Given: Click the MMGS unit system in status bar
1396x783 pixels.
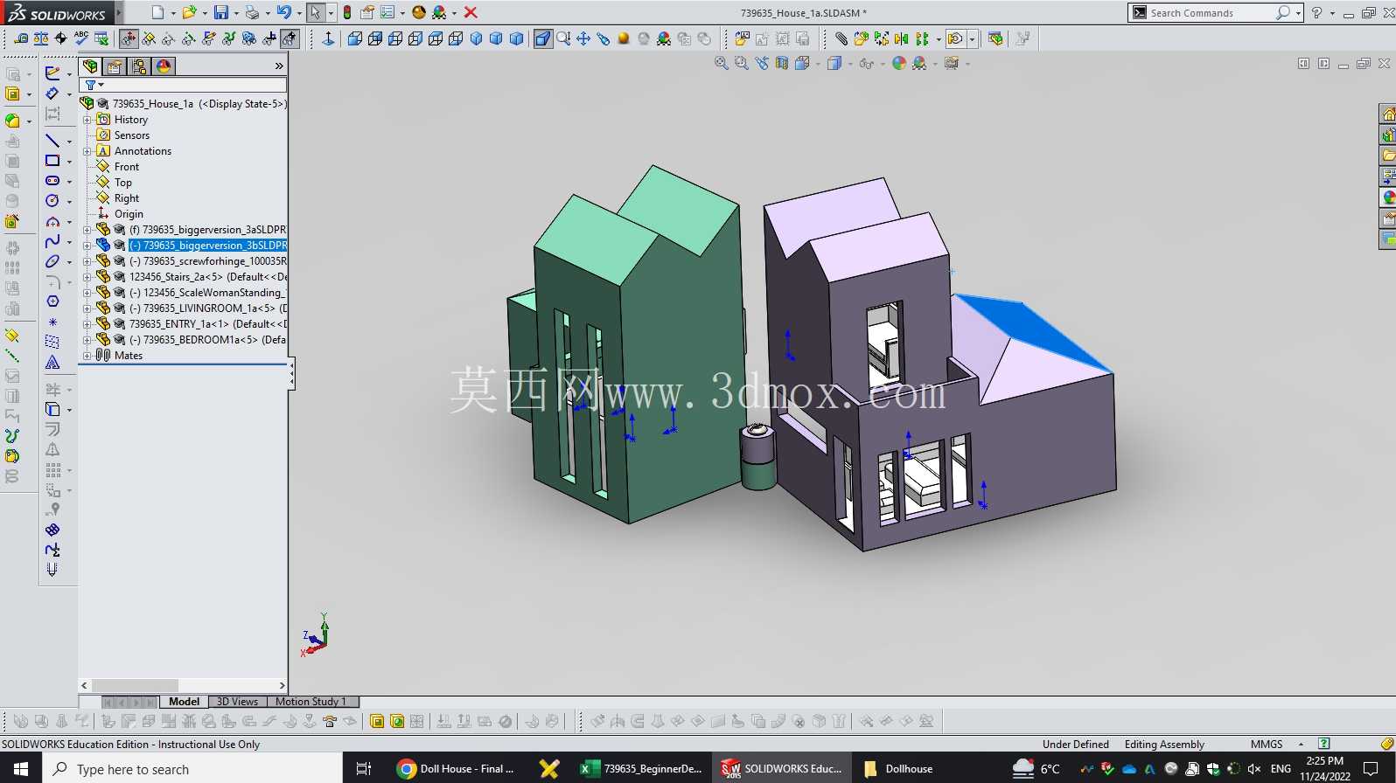Looking at the screenshot, I should [1267, 745].
